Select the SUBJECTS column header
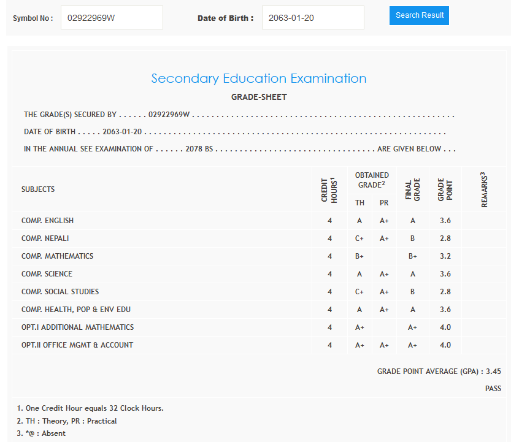Screen dimensions: 511x442 coord(38,189)
